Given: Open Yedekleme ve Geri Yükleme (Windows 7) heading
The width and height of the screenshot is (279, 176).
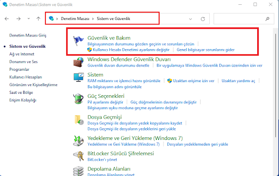Looking at the screenshot, I should point(135,138).
